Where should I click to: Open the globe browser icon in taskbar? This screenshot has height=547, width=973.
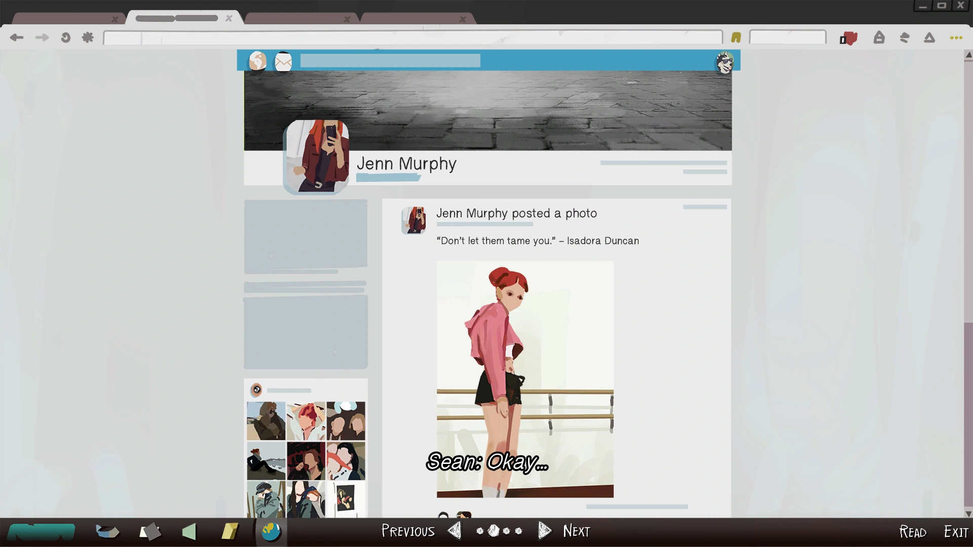tap(271, 531)
